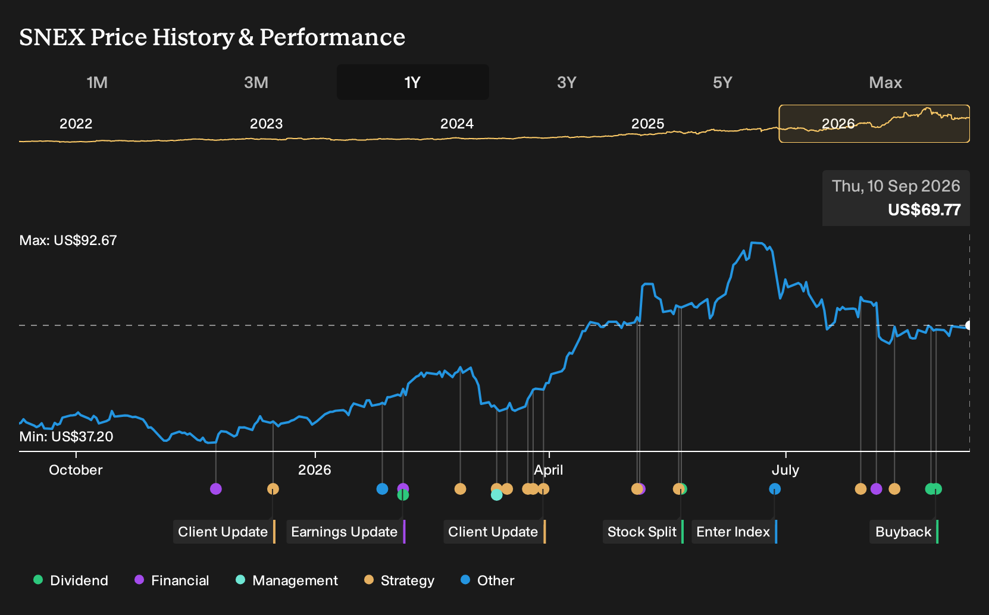Open the Earnings Update event label
Screen dimensions: 989x615
point(346,532)
